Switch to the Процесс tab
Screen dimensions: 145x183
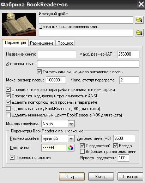[65, 43]
